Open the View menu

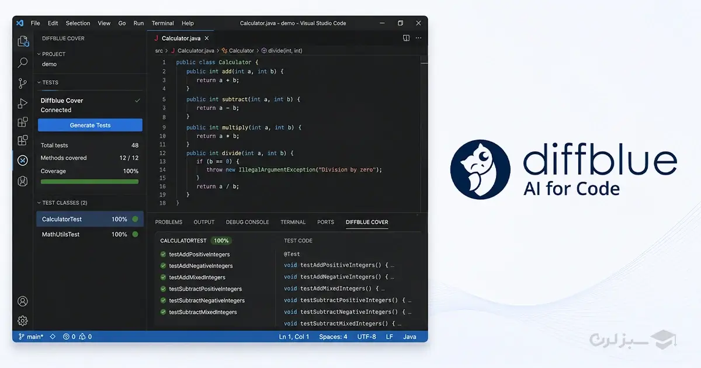pyautogui.click(x=104, y=23)
